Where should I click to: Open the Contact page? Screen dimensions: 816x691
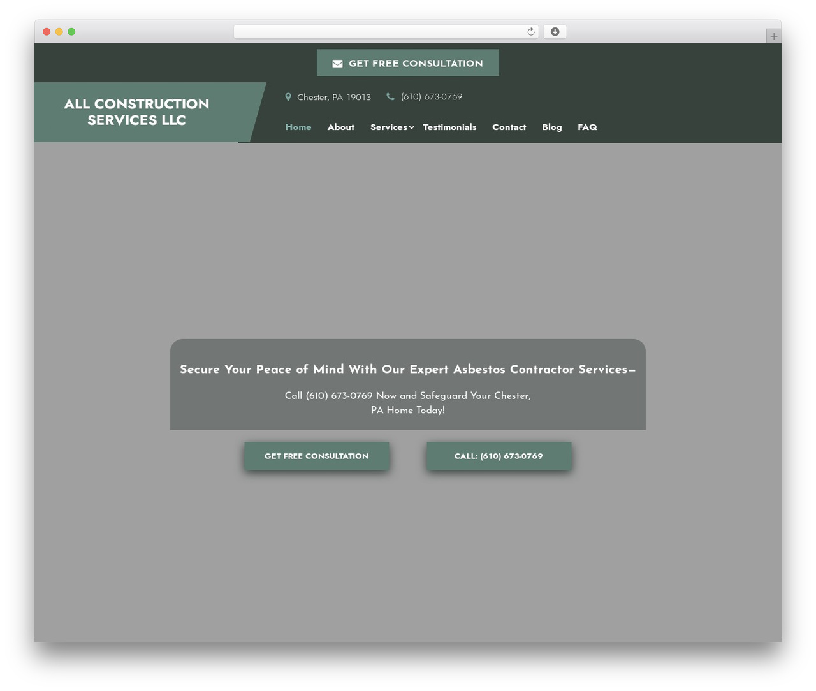coord(509,127)
